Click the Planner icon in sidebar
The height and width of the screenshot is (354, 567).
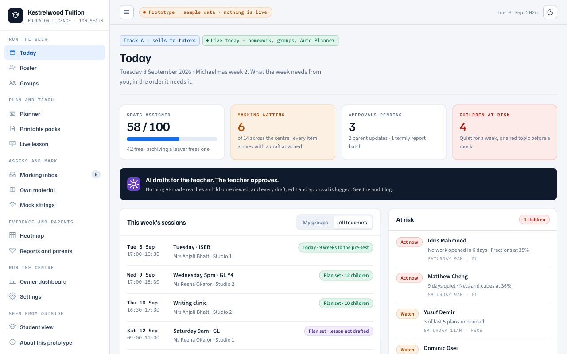12,114
